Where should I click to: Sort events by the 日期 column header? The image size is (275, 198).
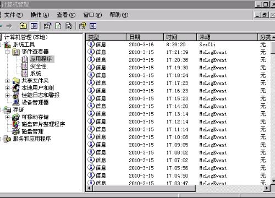[x=145, y=37]
